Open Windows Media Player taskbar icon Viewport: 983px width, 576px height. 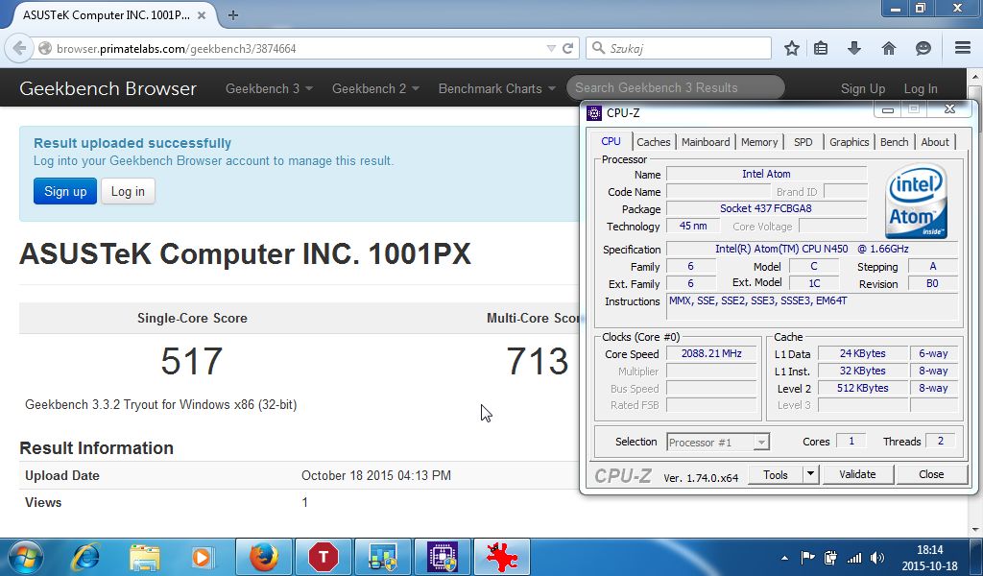coord(202,557)
